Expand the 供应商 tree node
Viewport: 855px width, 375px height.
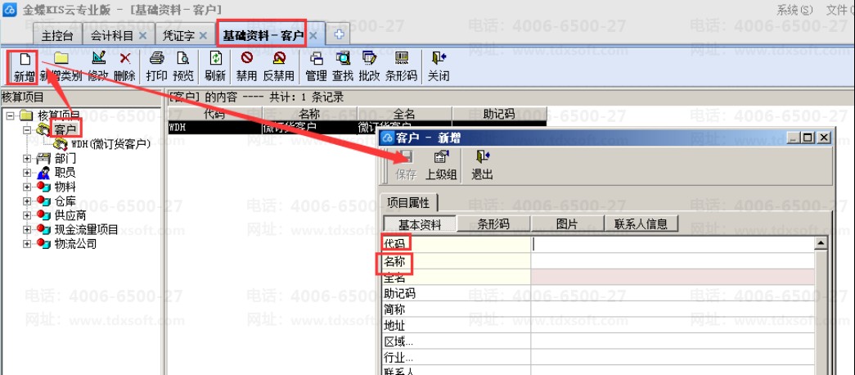[27, 215]
